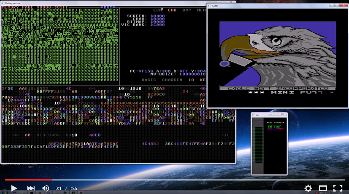Seek on the red video progress bar
The height and width of the screenshot is (194, 349).
28,179
